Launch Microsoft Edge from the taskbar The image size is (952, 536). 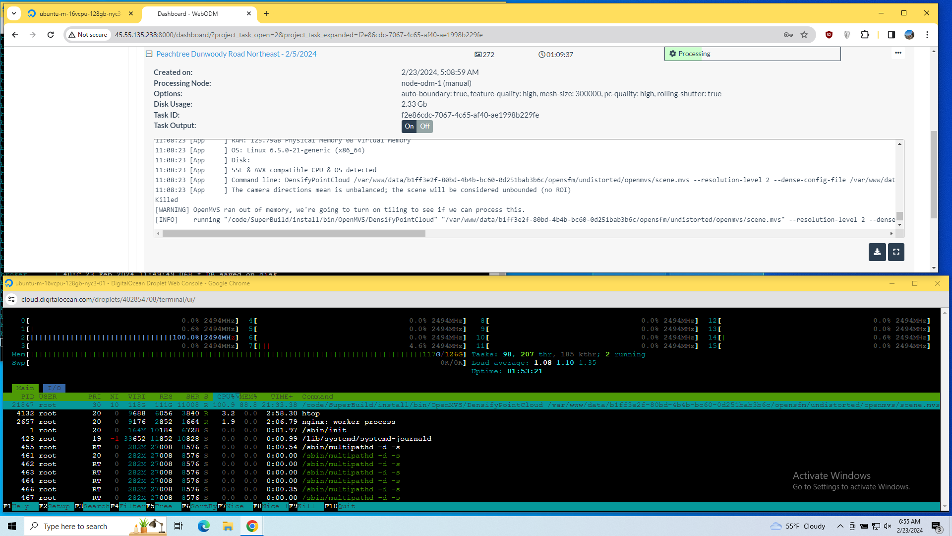[x=203, y=526]
